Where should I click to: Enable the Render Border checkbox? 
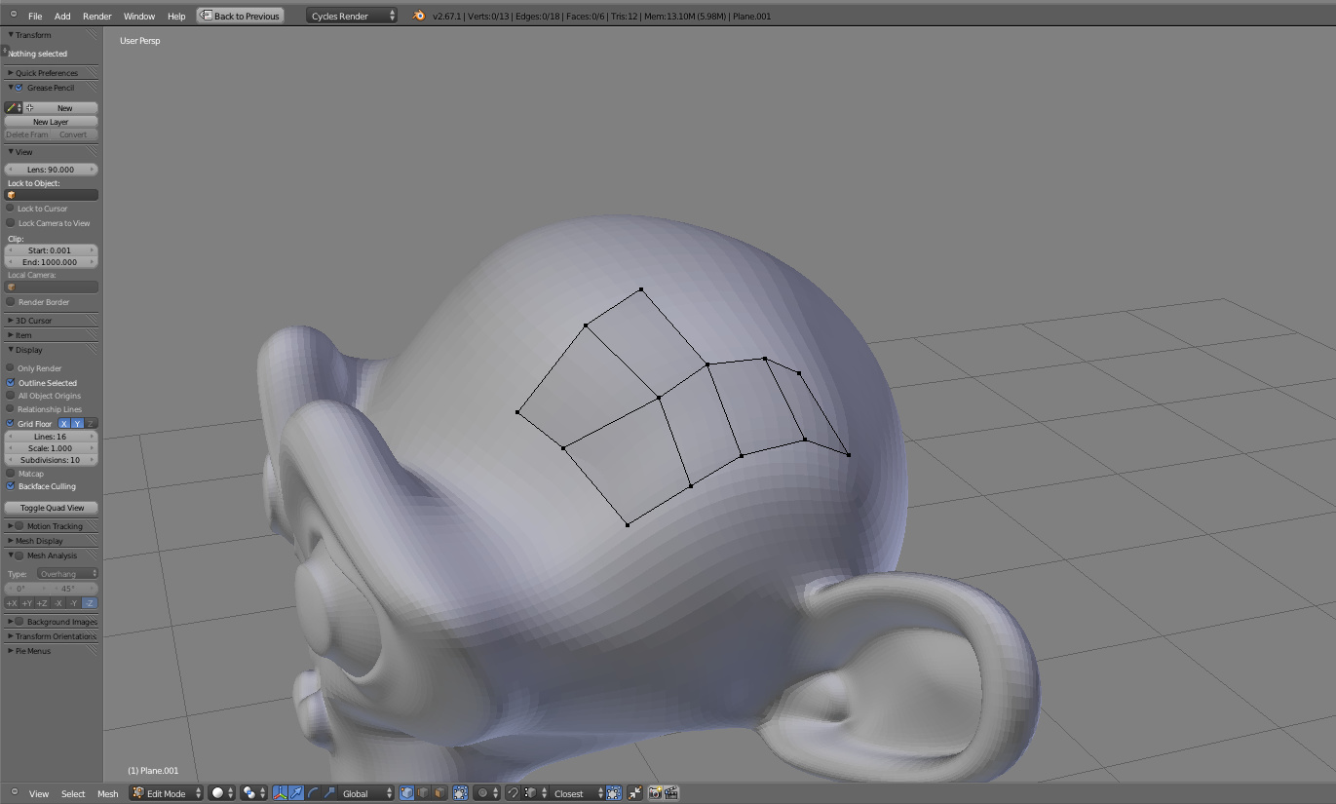(x=11, y=302)
